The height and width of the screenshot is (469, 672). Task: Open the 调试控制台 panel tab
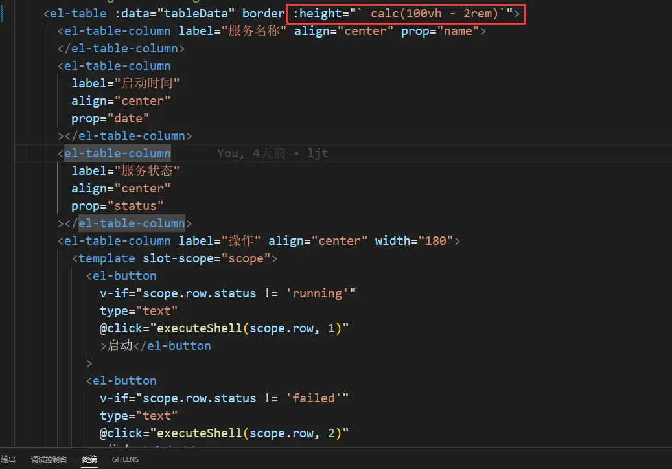pos(49,459)
